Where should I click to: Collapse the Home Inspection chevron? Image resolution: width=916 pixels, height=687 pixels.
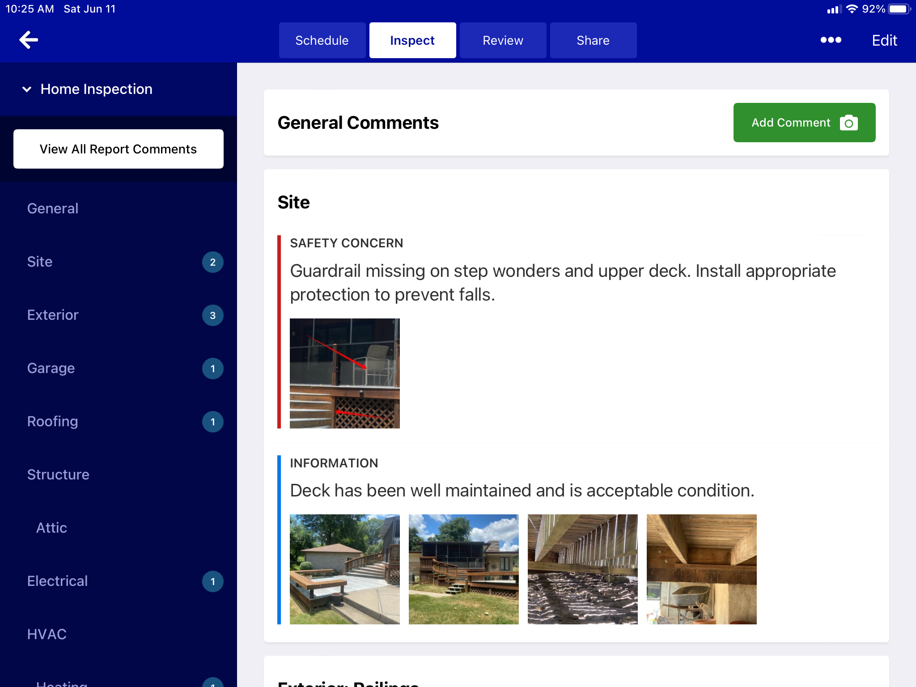click(x=27, y=89)
